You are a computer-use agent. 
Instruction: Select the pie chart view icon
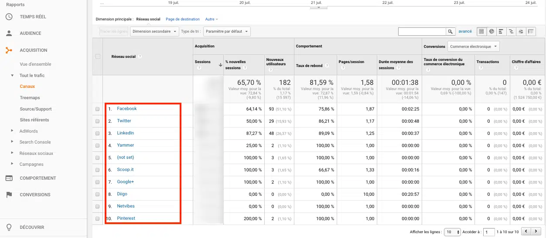pos(491,31)
